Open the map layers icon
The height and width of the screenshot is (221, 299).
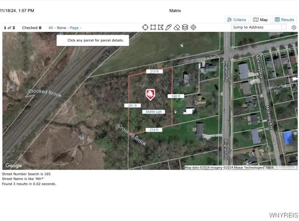tap(185, 27)
